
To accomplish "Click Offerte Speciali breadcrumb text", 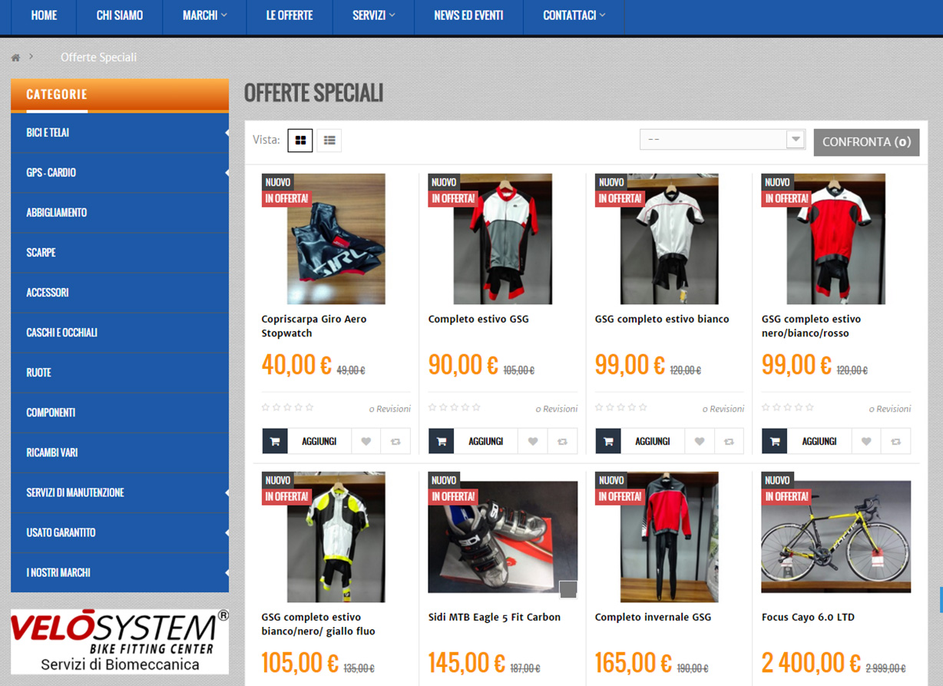I will [x=98, y=58].
